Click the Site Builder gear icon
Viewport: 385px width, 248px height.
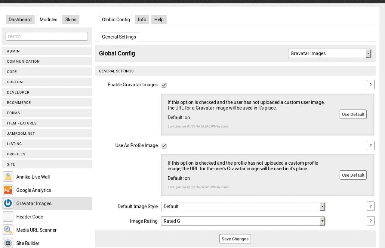(x=7, y=243)
